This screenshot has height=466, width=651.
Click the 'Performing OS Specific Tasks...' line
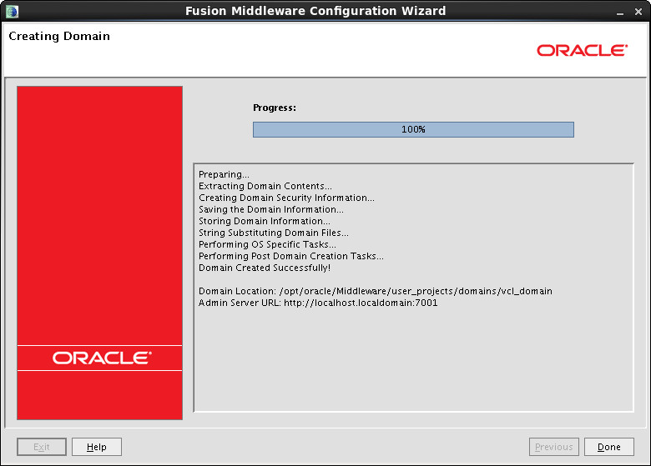click(267, 244)
